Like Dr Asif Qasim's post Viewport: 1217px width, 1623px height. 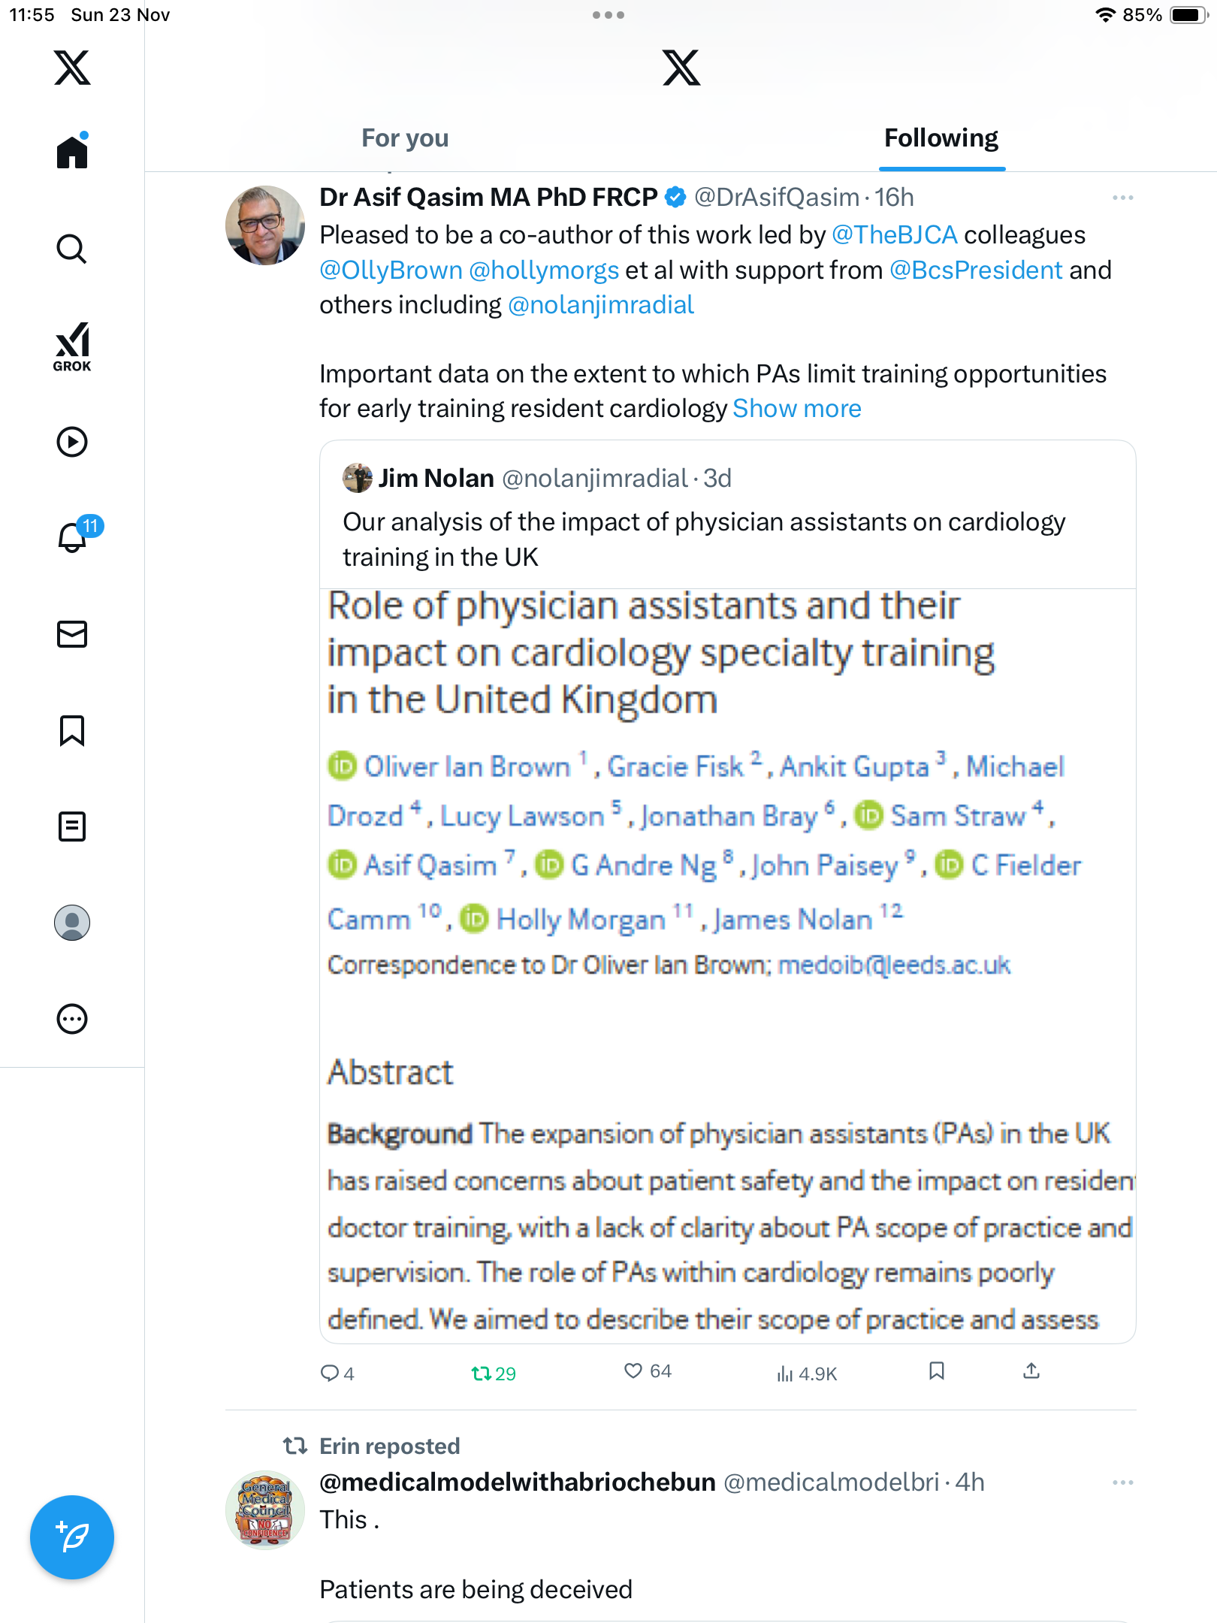point(634,1371)
